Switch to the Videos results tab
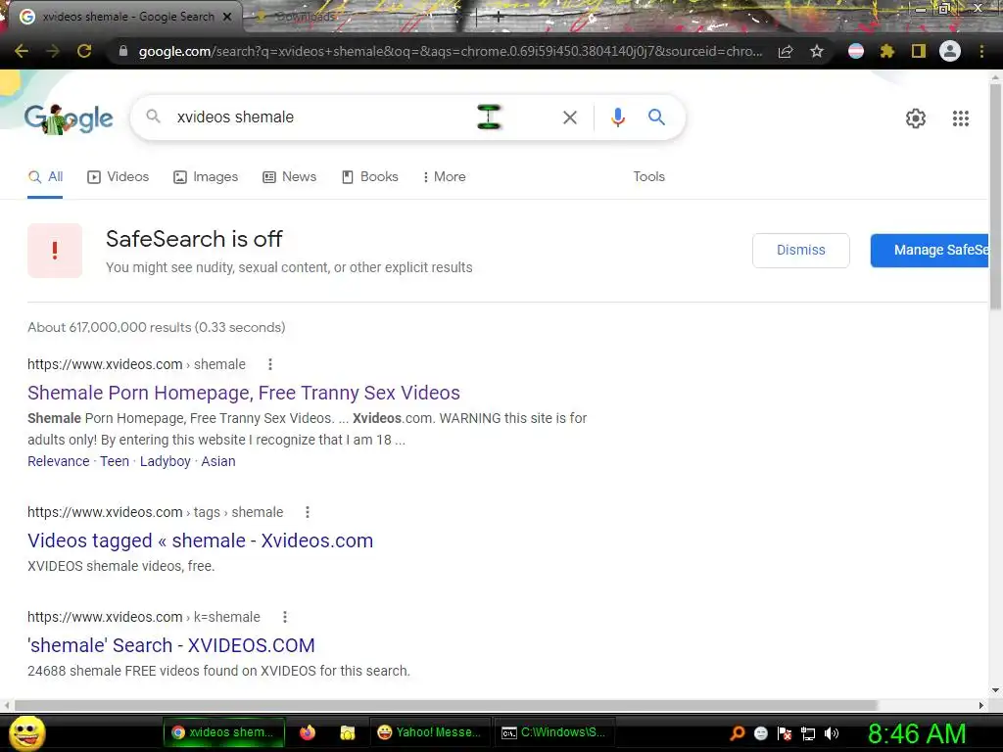1003x752 pixels. point(119,176)
